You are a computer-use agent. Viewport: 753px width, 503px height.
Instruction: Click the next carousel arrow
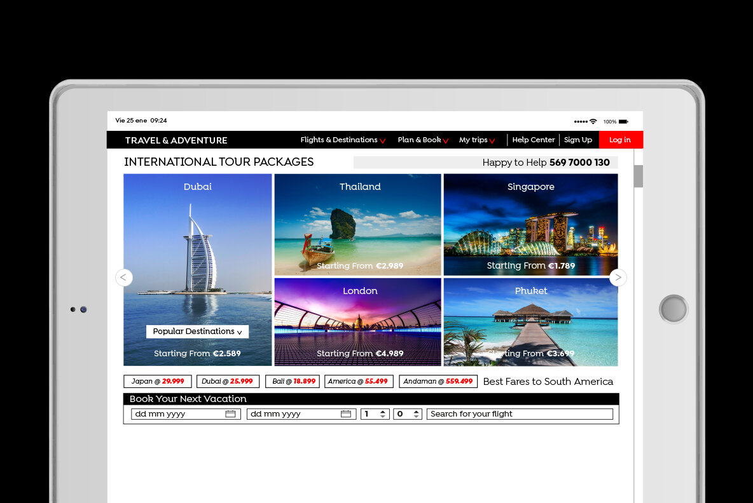618,277
